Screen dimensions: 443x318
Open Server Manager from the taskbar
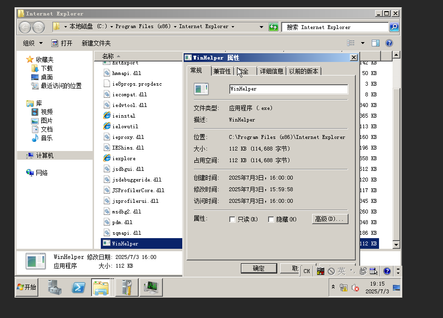(x=55, y=287)
